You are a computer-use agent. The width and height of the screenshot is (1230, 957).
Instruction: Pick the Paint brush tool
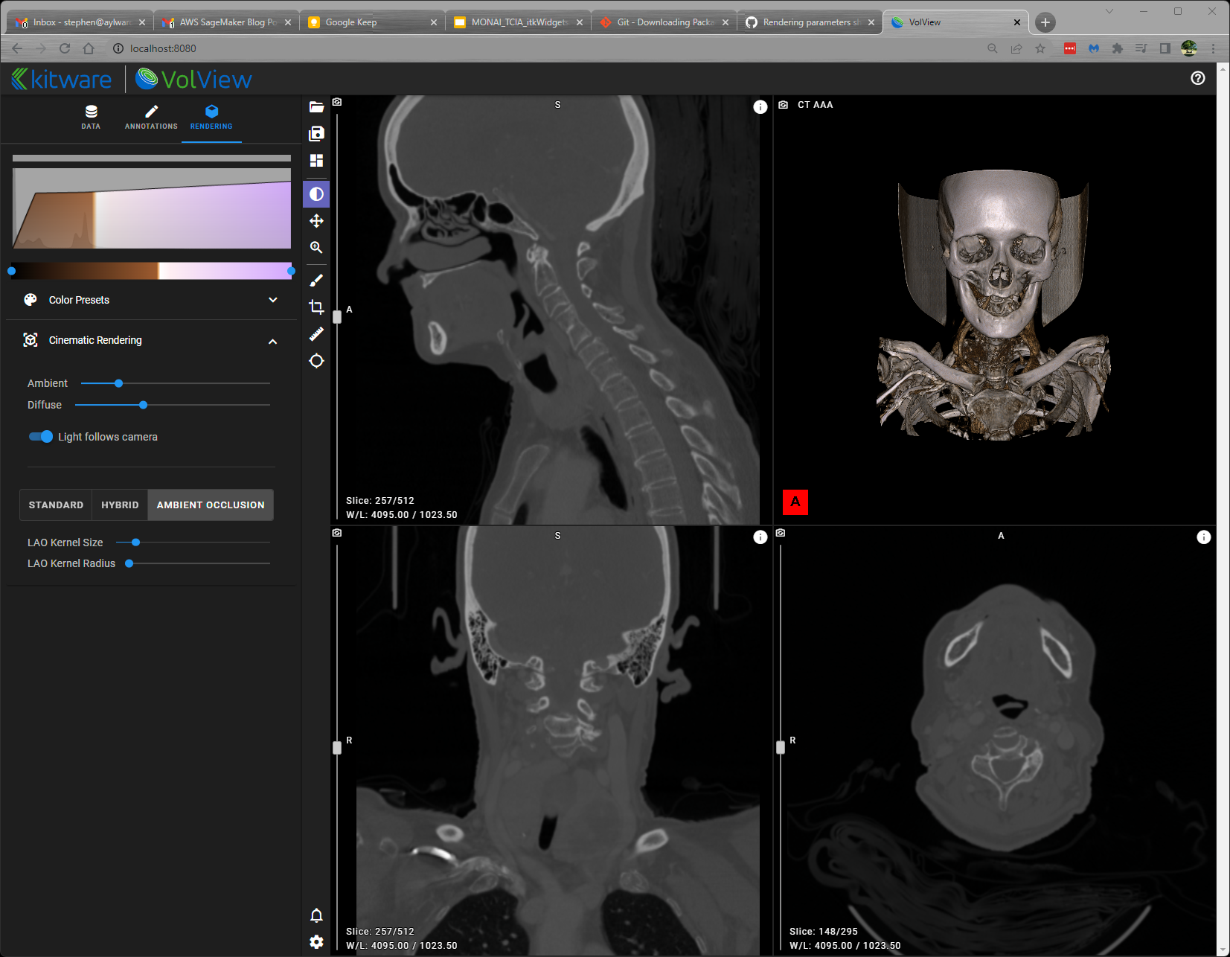tap(316, 280)
